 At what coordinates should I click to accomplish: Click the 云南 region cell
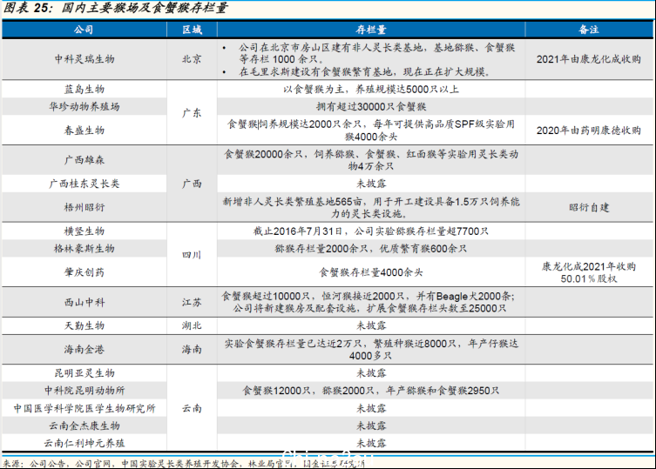192,408
